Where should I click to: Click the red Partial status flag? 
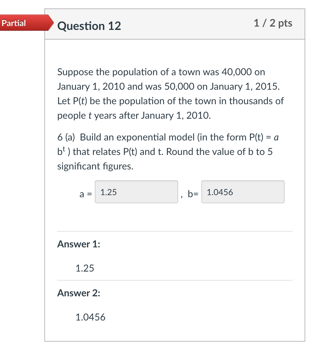14,23
